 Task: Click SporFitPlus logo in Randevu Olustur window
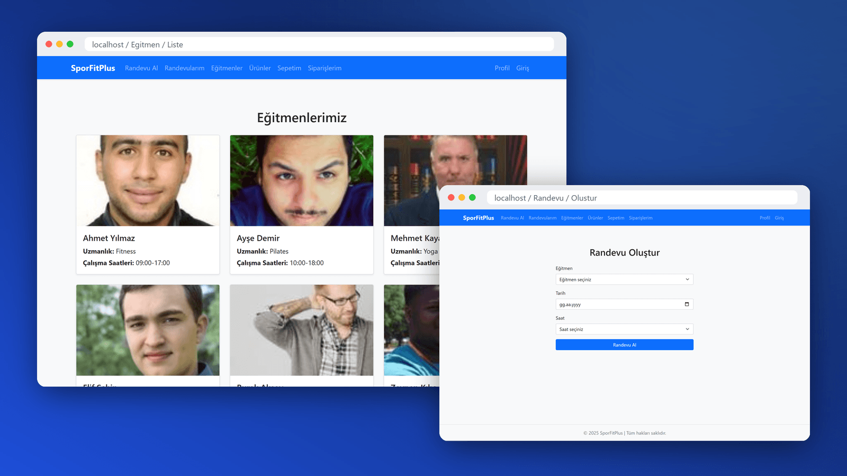pos(479,218)
